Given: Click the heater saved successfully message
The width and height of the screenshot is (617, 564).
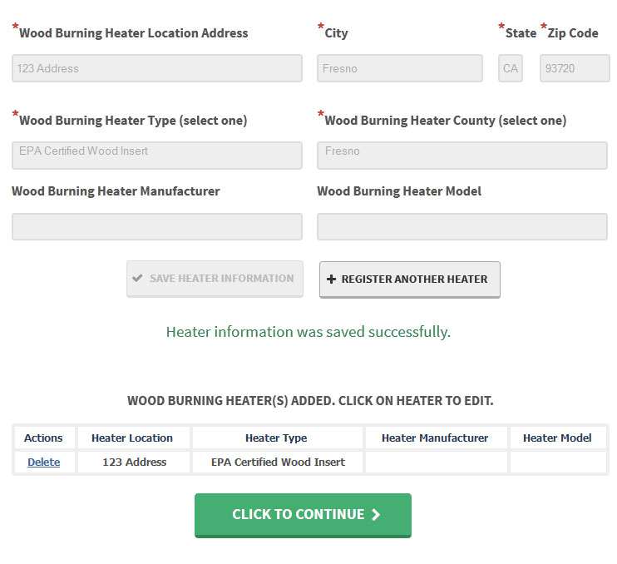Looking at the screenshot, I should [308, 332].
